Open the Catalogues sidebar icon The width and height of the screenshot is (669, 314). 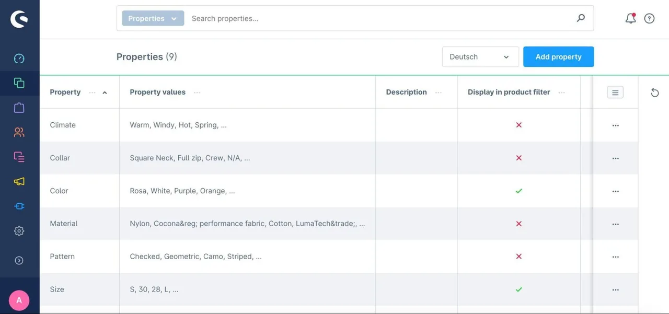coord(19,83)
